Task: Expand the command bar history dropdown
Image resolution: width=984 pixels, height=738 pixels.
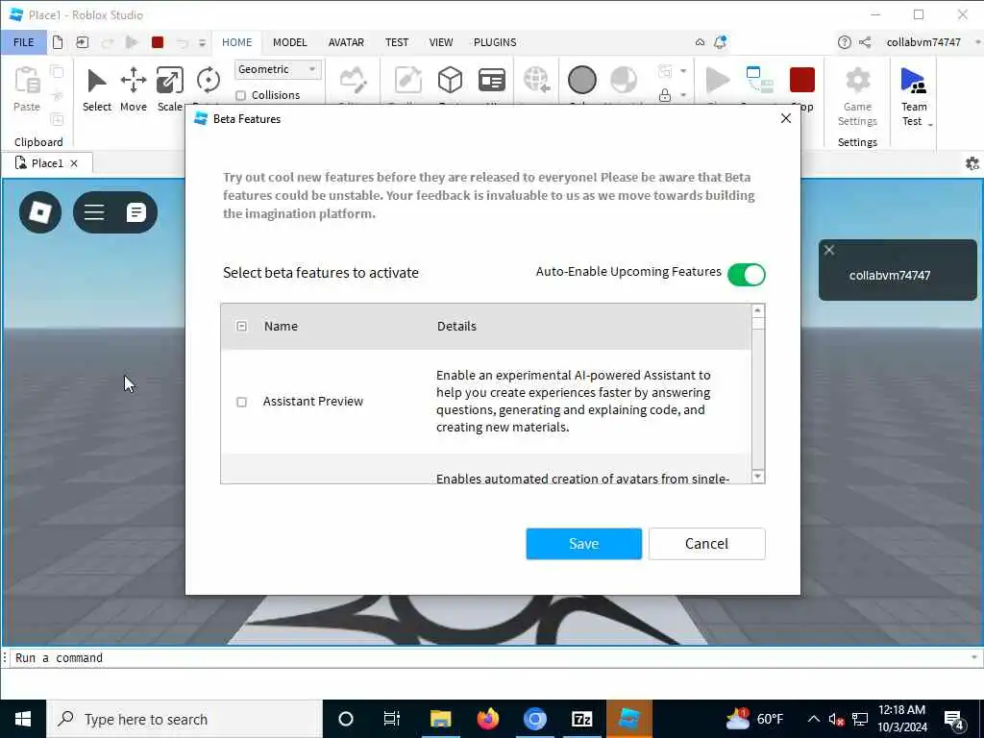Action: [974, 657]
